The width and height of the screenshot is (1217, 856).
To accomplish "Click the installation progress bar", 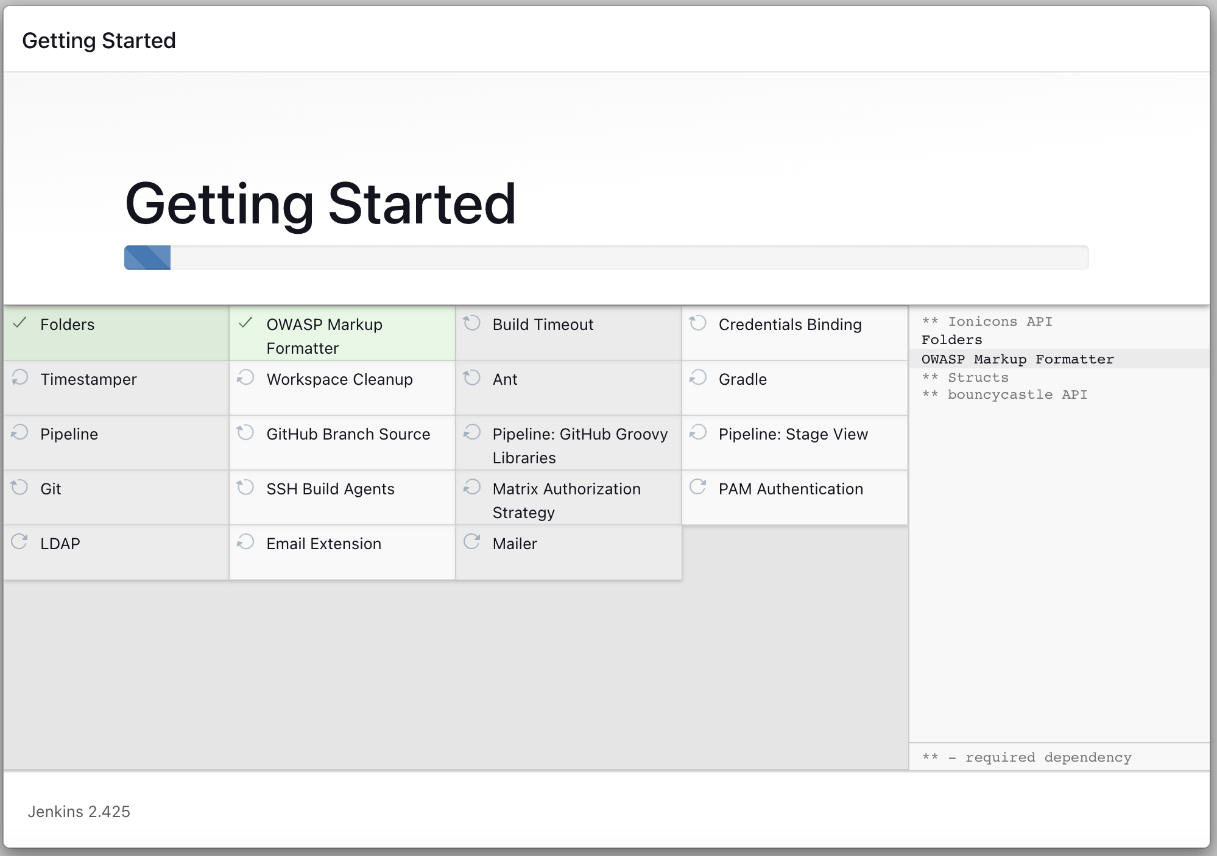I will point(606,258).
